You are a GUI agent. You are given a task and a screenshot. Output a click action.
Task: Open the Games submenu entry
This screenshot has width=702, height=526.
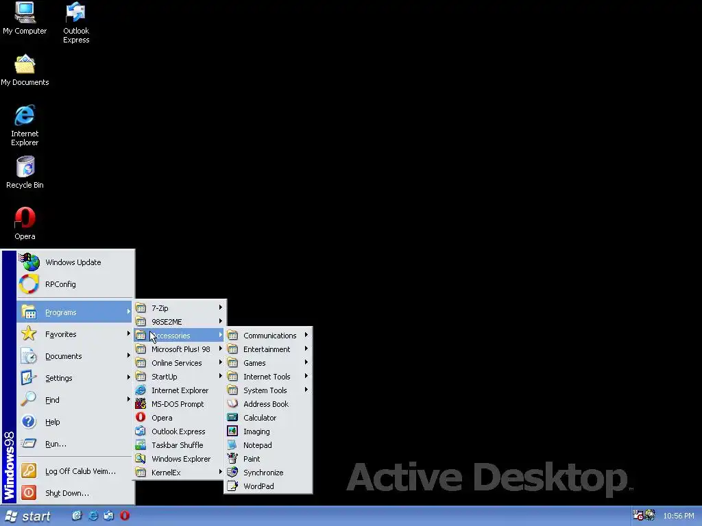click(x=268, y=363)
